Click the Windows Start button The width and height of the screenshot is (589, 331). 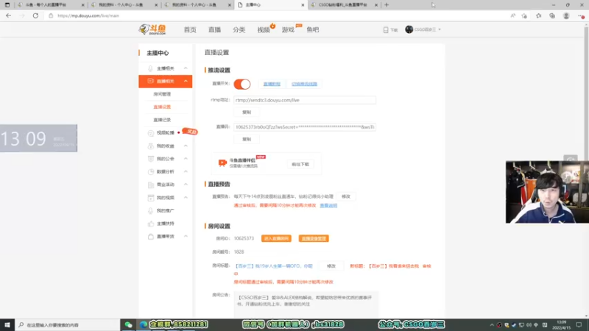(x=7, y=325)
